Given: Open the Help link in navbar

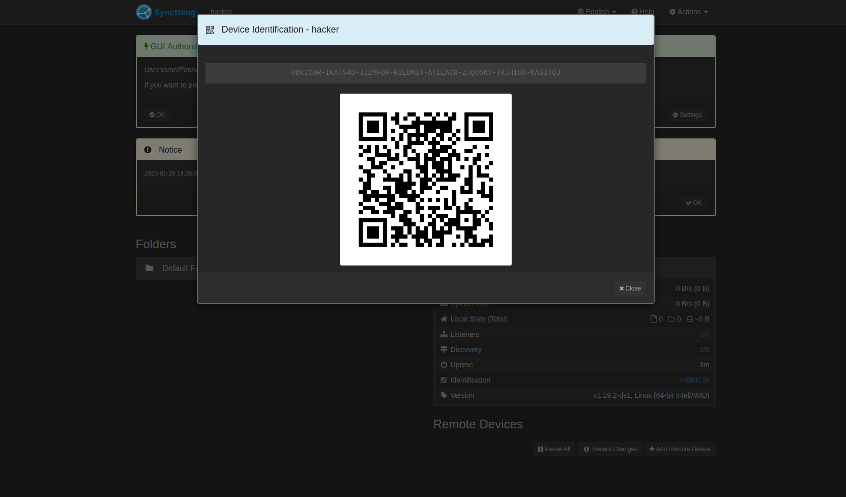Looking at the screenshot, I should pyautogui.click(x=643, y=11).
